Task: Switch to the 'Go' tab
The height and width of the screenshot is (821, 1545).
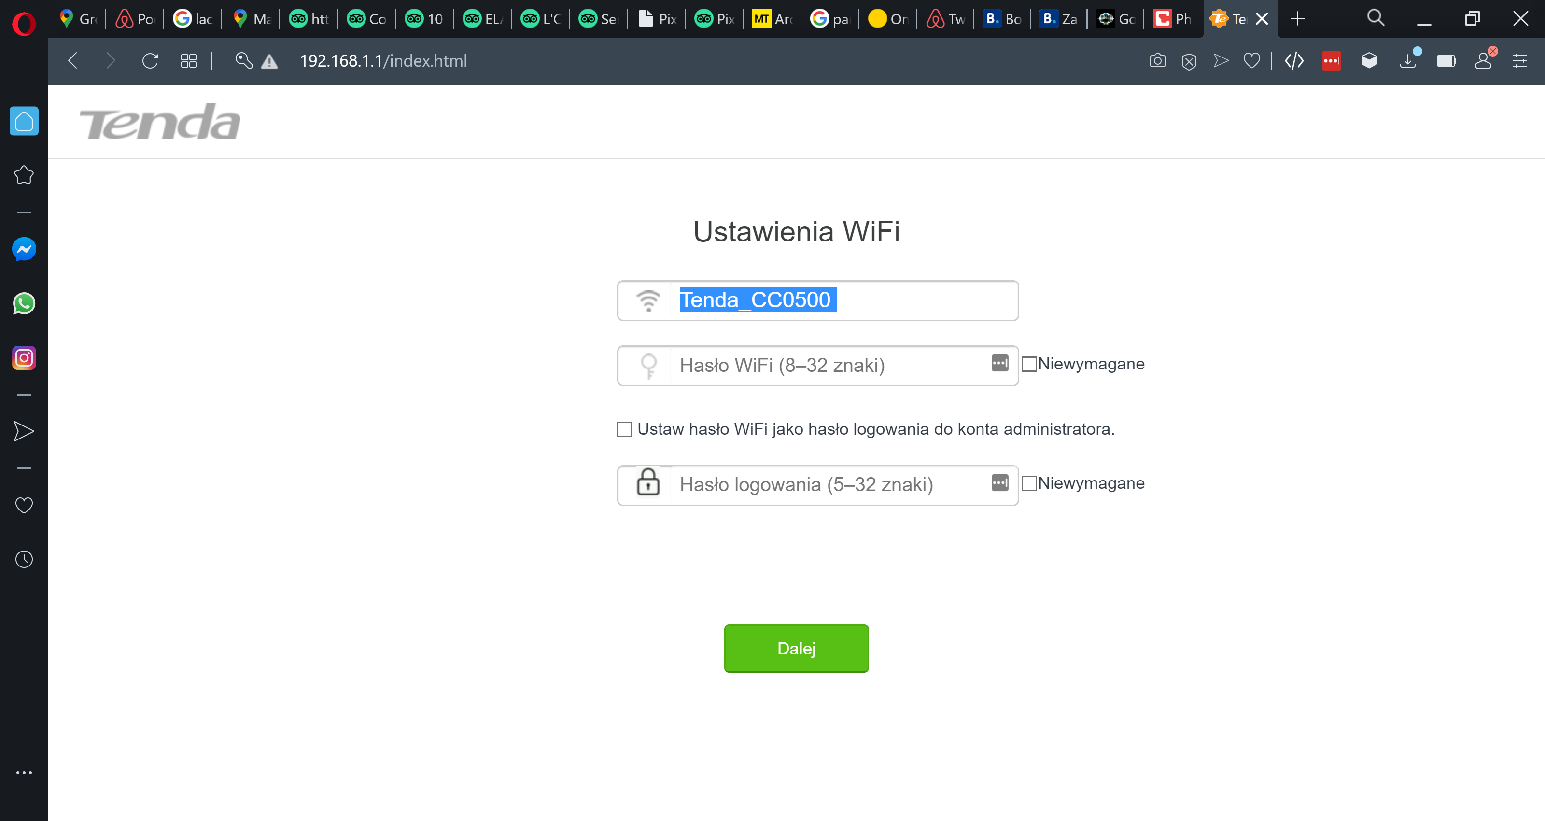Action: (1116, 19)
